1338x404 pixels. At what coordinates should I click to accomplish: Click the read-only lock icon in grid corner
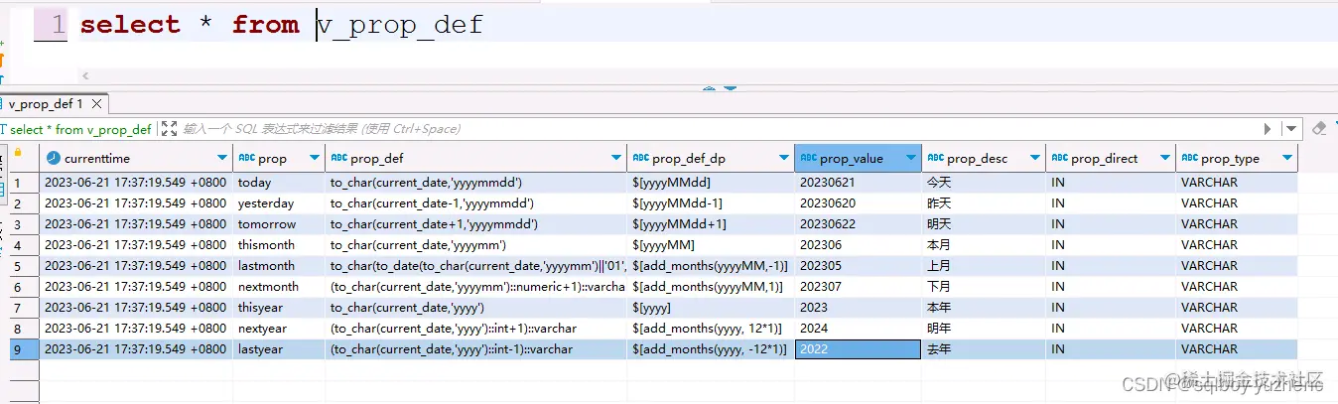click(x=18, y=153)
